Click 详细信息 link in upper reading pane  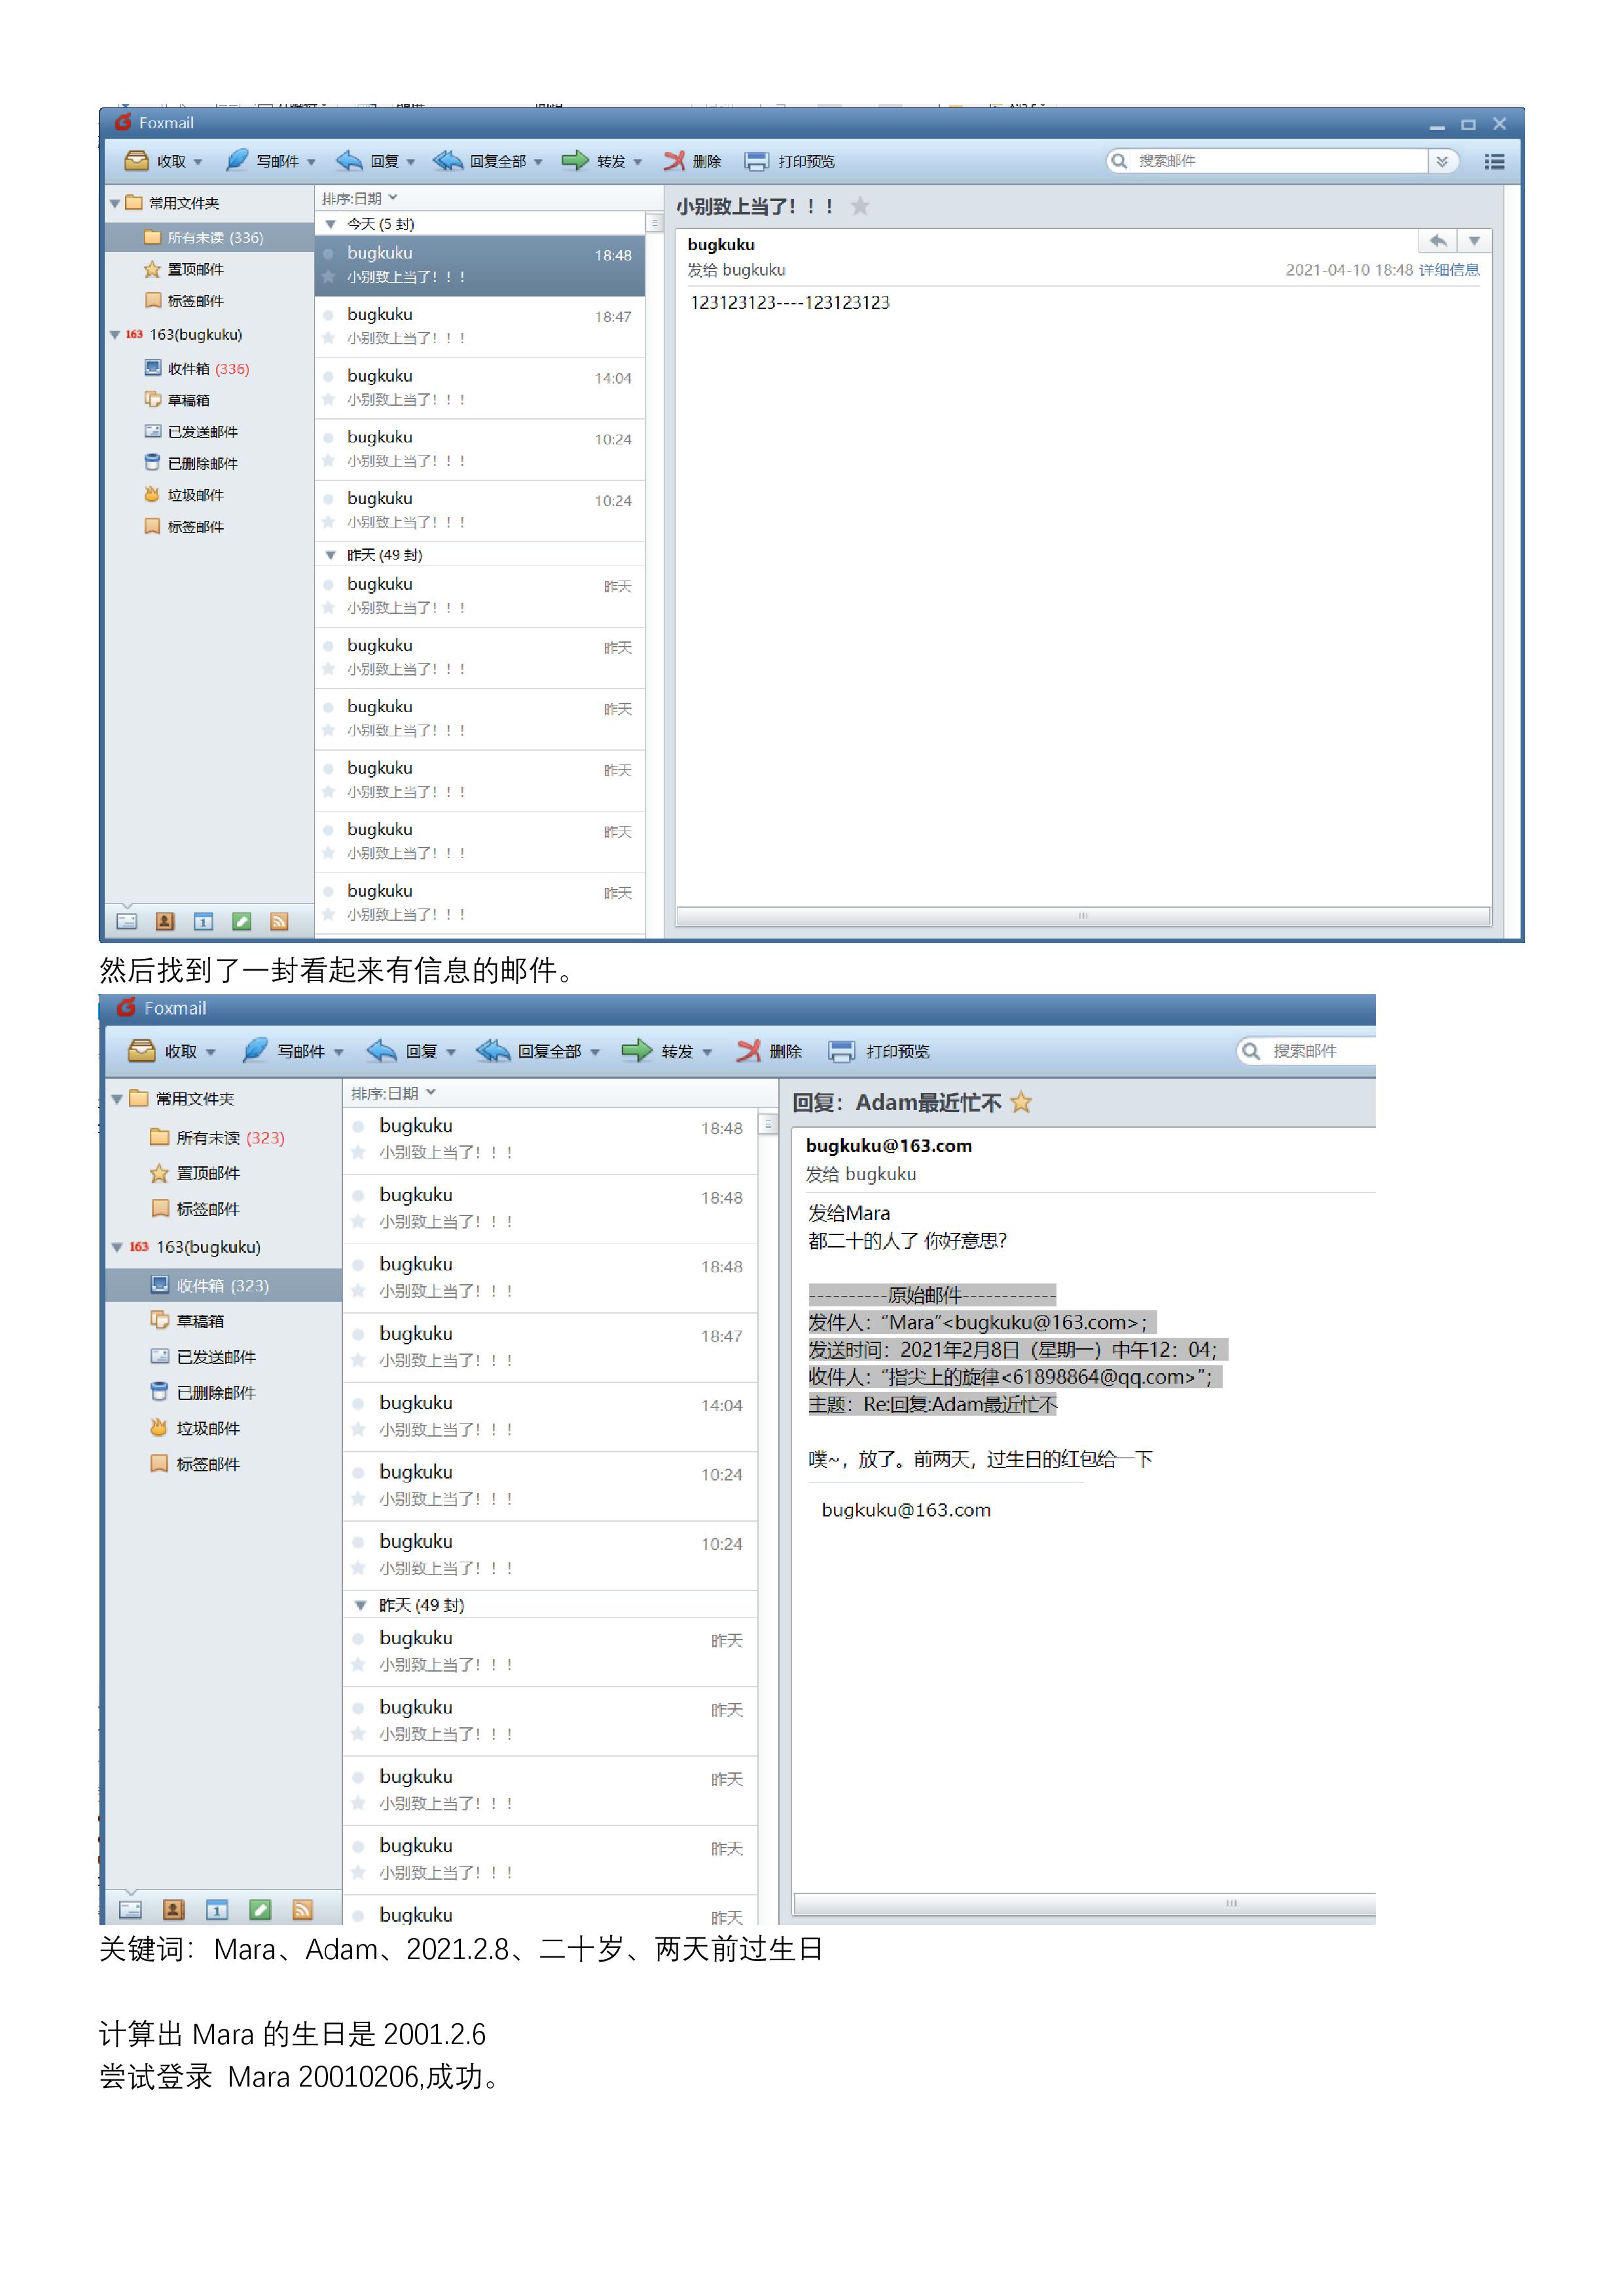tap(1449, 270)
